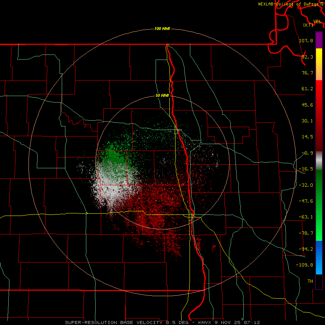
Task: Pick the gray near-zero color bar segment
Action: (x=319, y=160)
